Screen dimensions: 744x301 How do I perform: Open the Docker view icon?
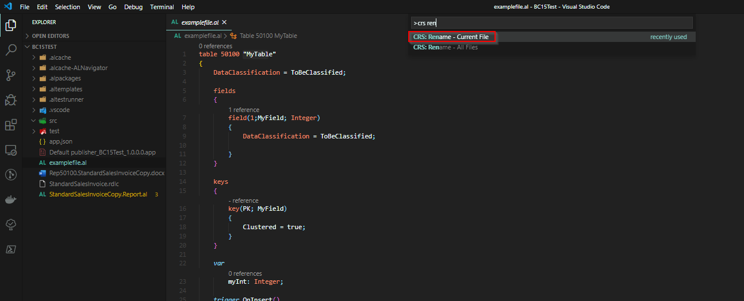click(10, 200)
